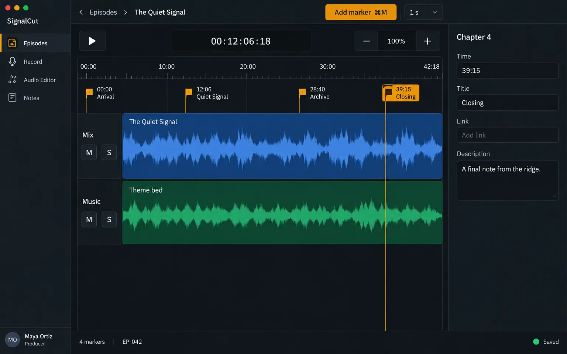567x354 pixels.
Task: Select The Quiet Signal blue audio clip
Action: [282, 146]
